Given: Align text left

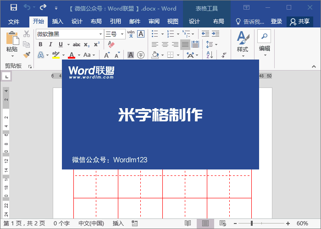Looking at the screenshot, I should (x=155, y=44).
